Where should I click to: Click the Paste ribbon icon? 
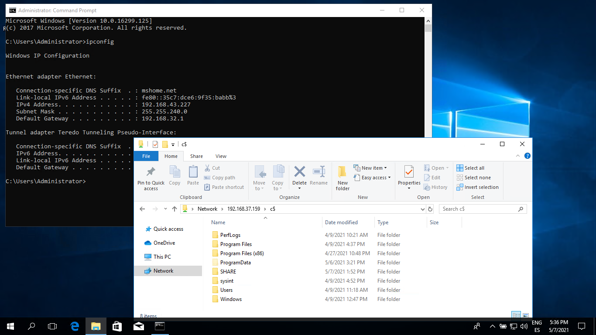193,172
